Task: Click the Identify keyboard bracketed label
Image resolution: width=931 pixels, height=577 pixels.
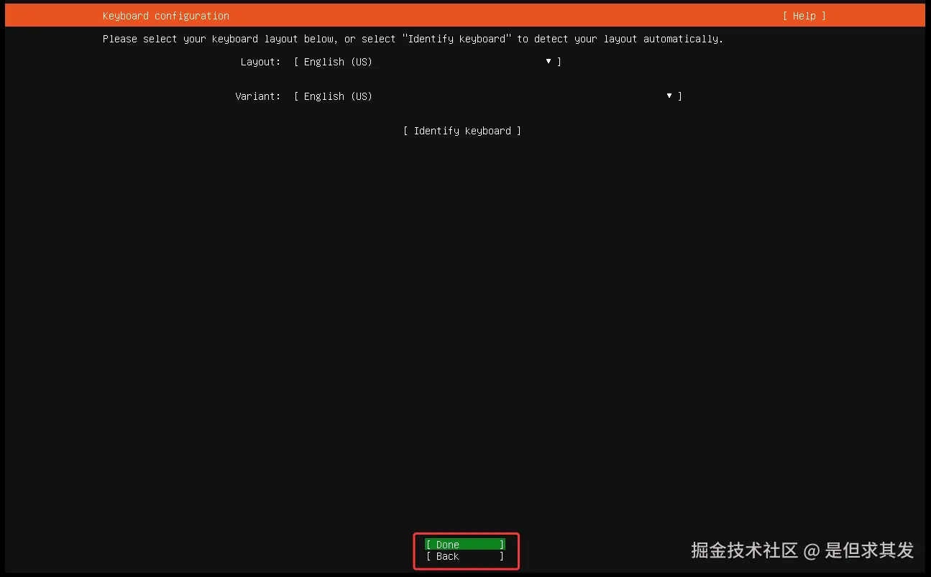Action: point(462,131)
